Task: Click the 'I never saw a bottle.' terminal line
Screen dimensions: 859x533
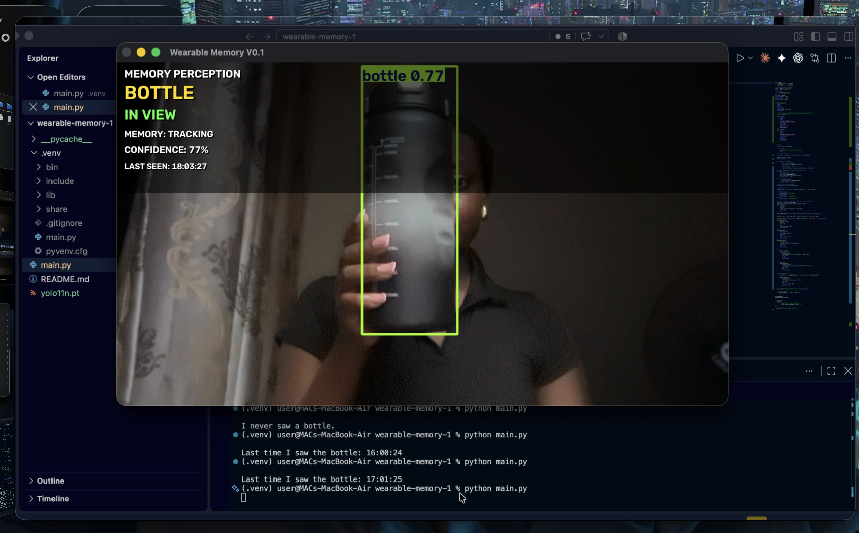Action: click(x=288, y=426)
